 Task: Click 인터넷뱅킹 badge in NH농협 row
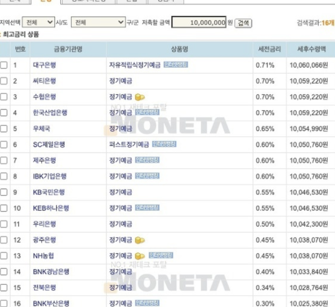coord(161,255)
